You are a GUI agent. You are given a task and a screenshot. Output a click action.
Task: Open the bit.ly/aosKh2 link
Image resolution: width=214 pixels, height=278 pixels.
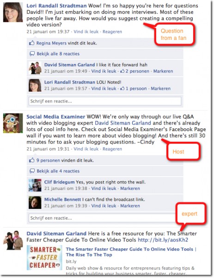(x=163, y=240)
